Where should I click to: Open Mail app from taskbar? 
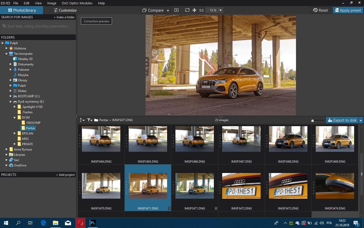tap(68, 223)
